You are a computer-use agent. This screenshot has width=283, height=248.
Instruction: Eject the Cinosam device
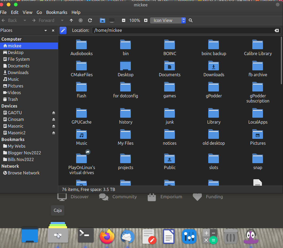coord(54,119)
